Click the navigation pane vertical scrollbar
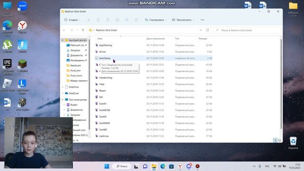Screen dimensions: 304x171 click(89, 85)
